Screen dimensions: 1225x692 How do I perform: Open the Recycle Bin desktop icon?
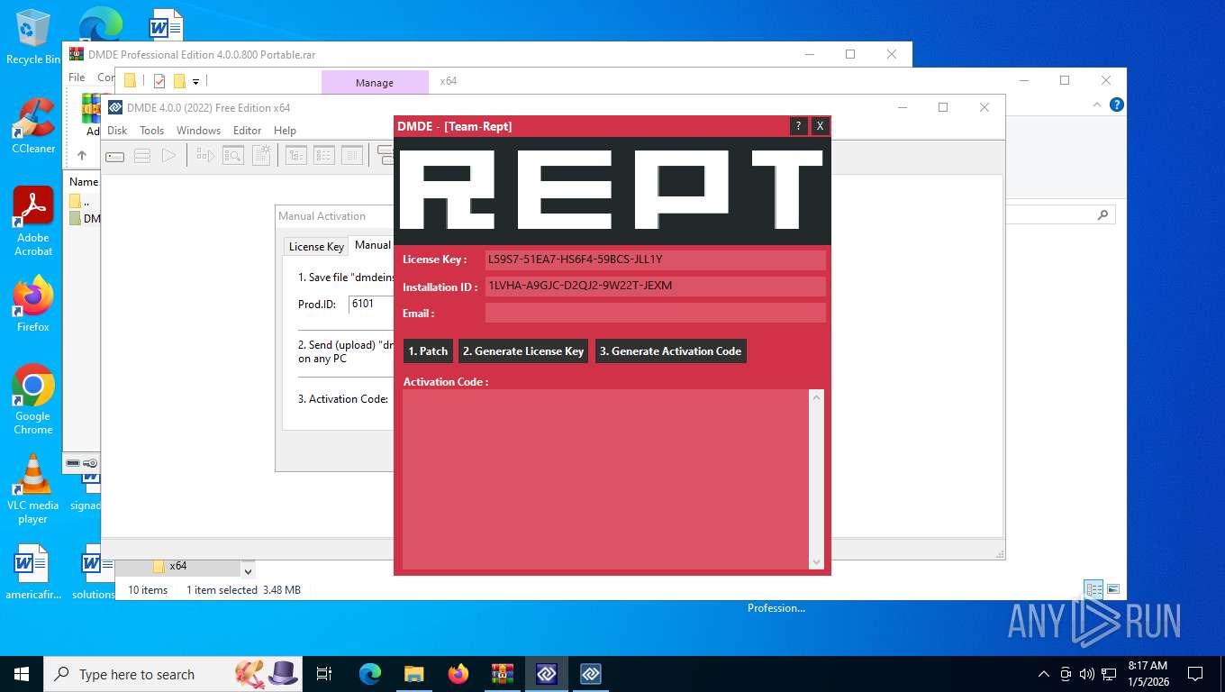(x=32, y=38)
